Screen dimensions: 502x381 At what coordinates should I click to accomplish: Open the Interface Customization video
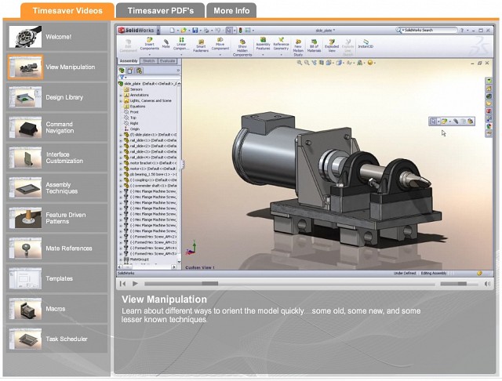[57, 158]
